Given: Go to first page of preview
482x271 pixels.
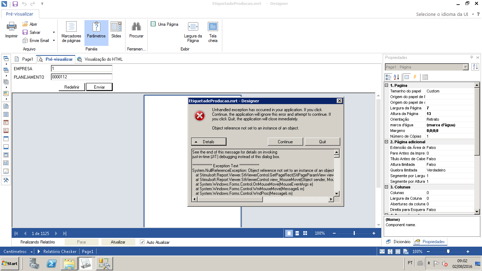Looking at the screenshot, I should 16,233.
